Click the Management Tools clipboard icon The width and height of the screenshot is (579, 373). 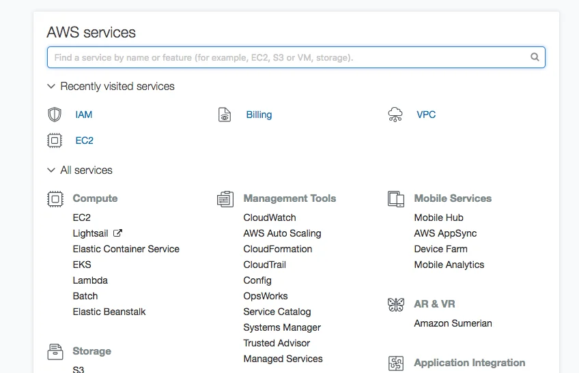pos(225,199)
